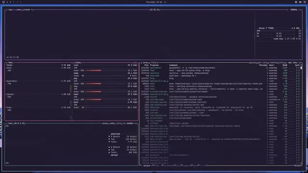This screenshot has width=308, height=173.
Task: Click the Load avg readout in the cpu info panel
Action: (287, 39)
